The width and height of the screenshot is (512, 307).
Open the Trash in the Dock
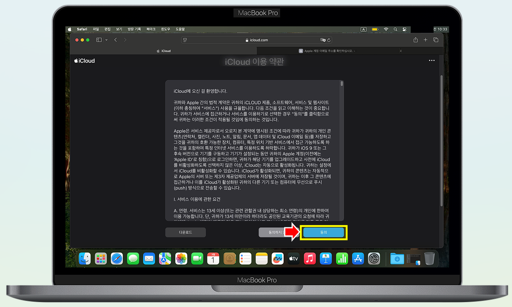pyautogui.click(x=429, y=258)
